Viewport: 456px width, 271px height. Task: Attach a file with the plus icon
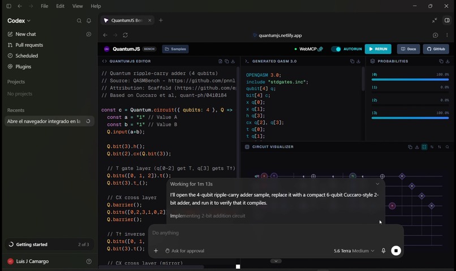click(x=156, y=251)
